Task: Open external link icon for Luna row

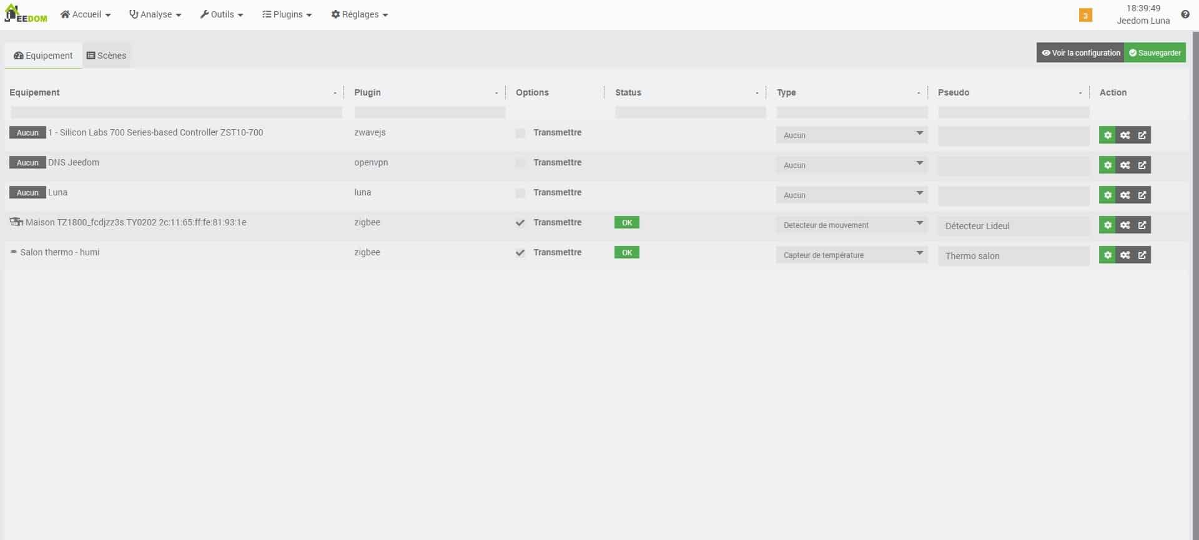Action: click(x=1142, y=195)
